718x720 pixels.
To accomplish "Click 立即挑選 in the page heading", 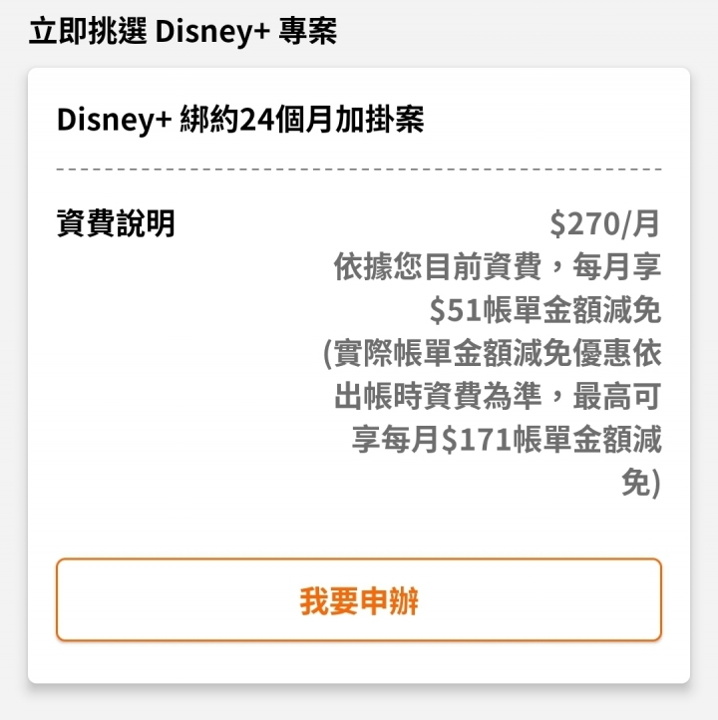I will (88, 31).
